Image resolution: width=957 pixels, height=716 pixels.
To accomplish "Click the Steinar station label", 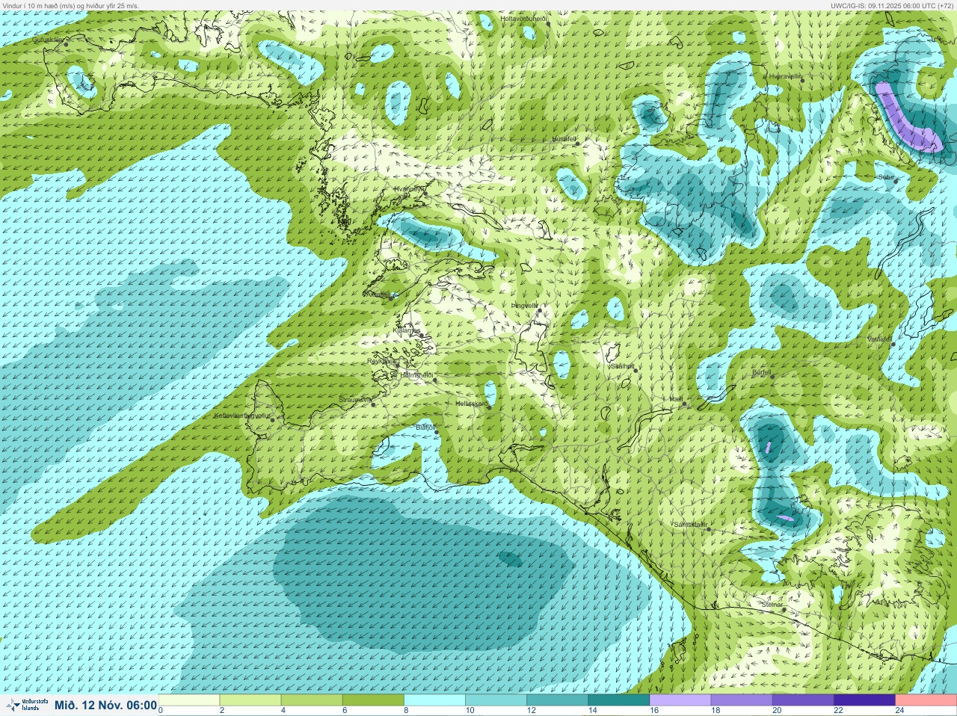I will [772, 604].
